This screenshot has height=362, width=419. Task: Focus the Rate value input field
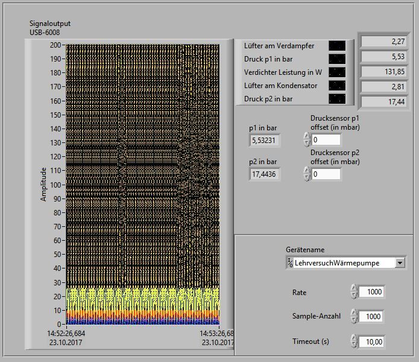point(371,292)
